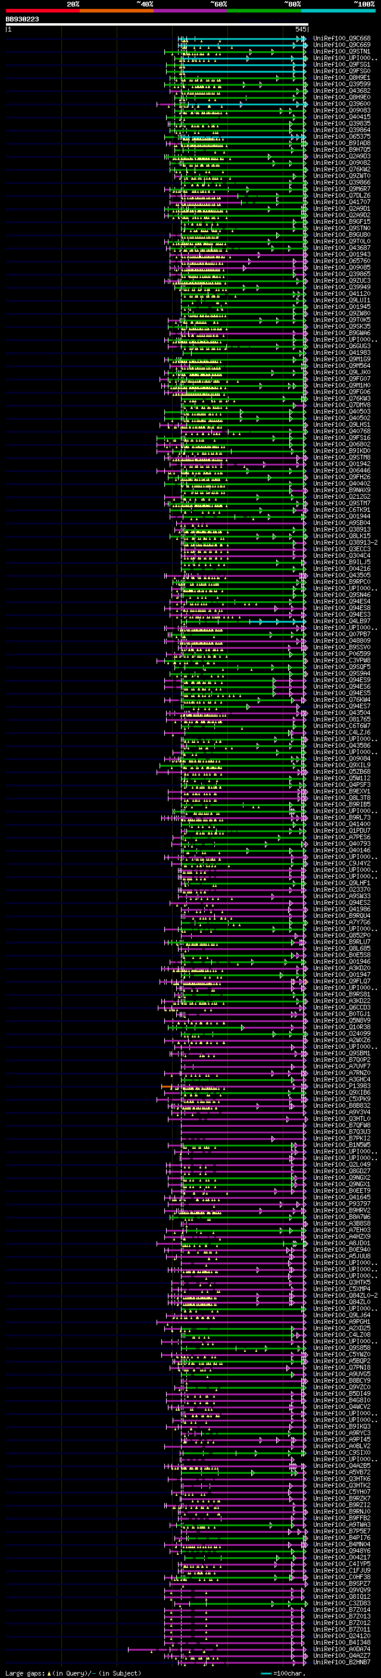Choose the UniRef100_B9H7Q5 row label

pyautogui.click(x=342, y=150)
